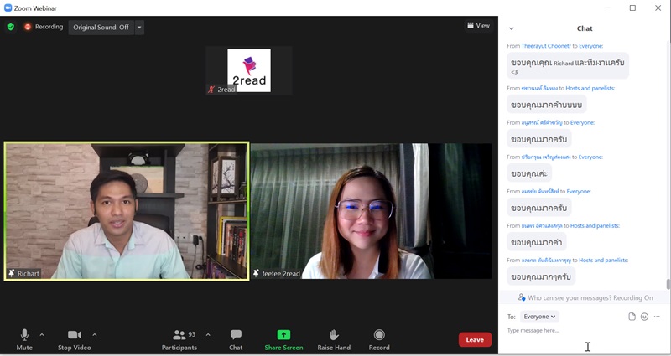Click the muted mic icon on 2read tile

click(211, 90)
